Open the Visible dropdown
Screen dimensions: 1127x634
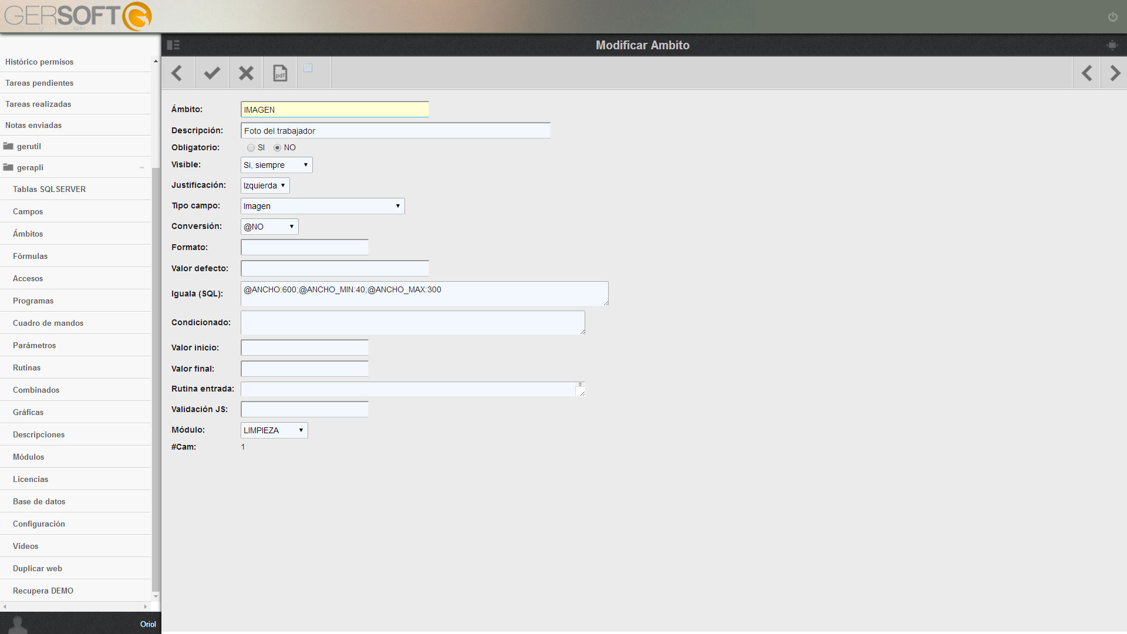coord(276,165)
